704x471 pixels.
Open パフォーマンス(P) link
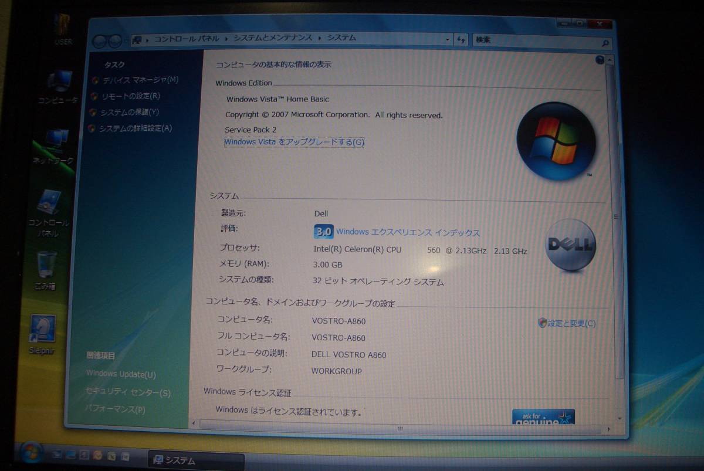(x=114, y=409)
